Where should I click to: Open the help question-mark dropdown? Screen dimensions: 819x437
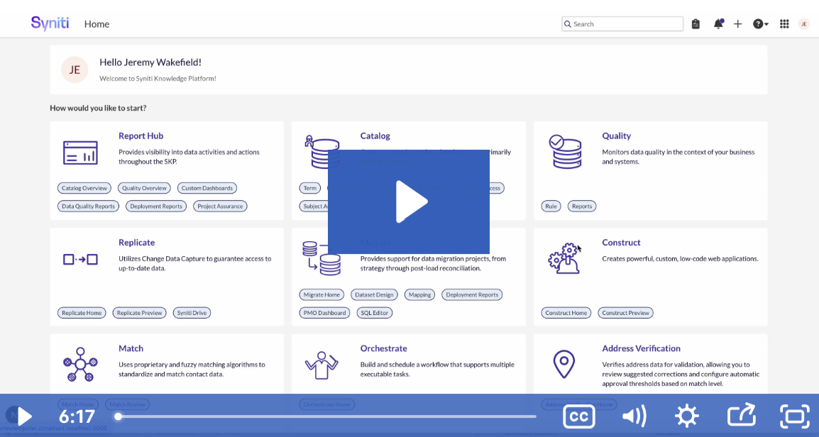761,24
